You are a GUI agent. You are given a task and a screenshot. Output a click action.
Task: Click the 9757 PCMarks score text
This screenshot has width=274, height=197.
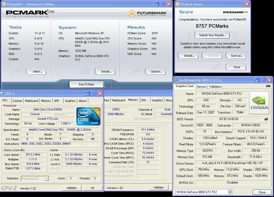point(212,26)
